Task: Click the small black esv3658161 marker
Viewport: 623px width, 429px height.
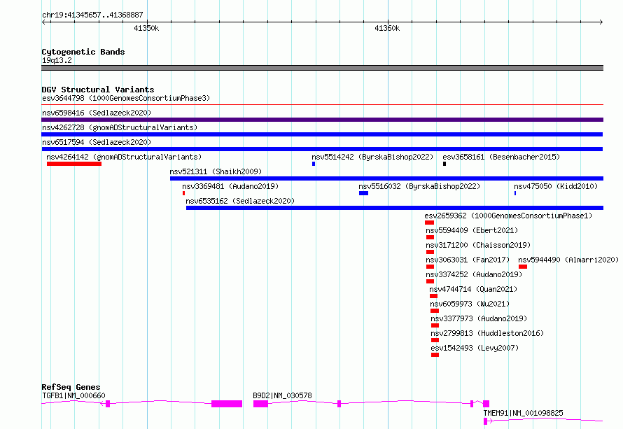Action: pyautogui.click(x=444, y=164)
